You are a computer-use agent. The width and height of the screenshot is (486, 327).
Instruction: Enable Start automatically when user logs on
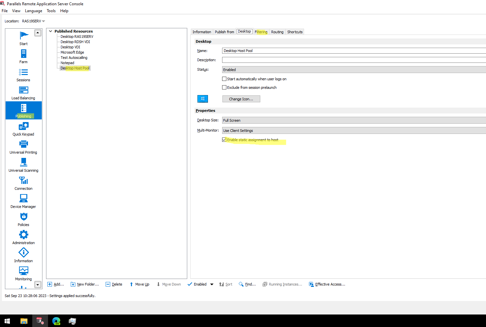click(224, 79)
